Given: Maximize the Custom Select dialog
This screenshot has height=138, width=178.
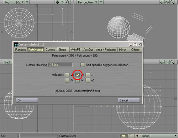Looking at the screenshot, I should click(135, 44).
